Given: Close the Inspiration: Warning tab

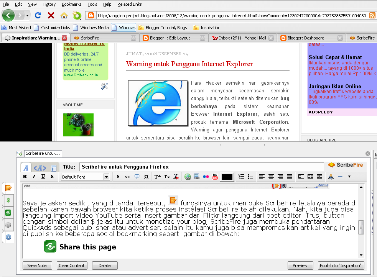Looking at the screenshot, I should pyautogui.click(x=64, y=38).
